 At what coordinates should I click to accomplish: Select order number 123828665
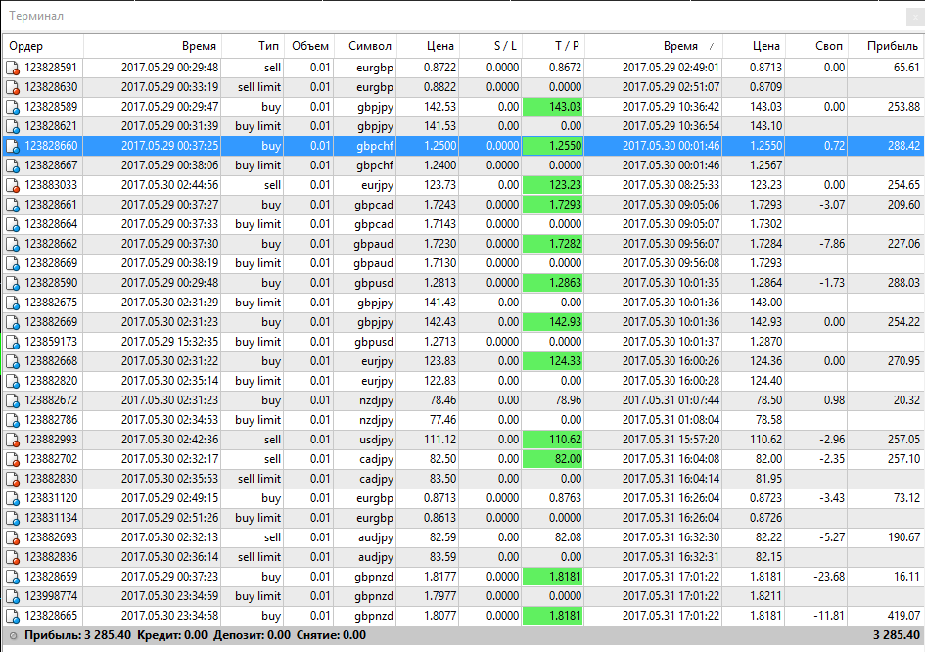[51, 616]
